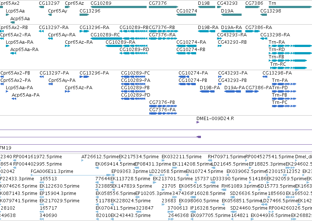Select protein CG7386-PA
Screen dimensions: 312x221
(252, 91)
